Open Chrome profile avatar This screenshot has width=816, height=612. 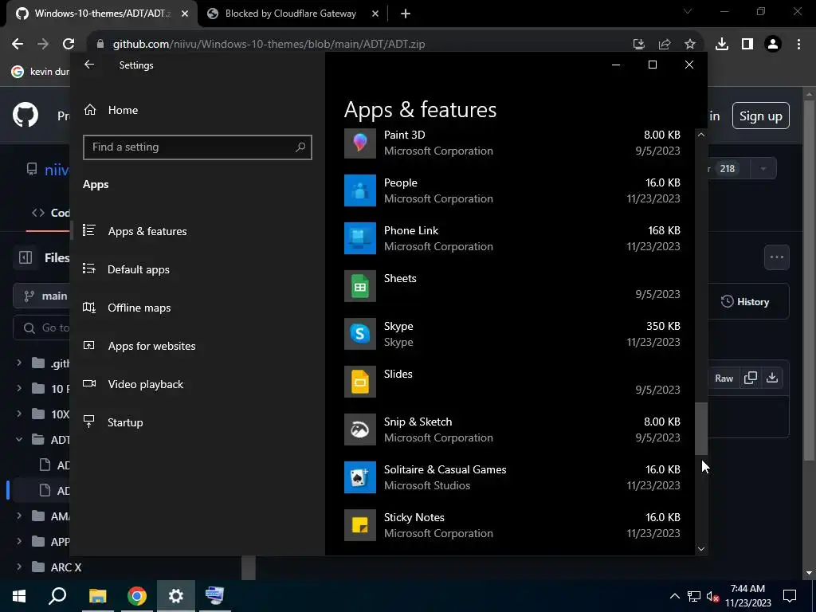coord(773,45)
